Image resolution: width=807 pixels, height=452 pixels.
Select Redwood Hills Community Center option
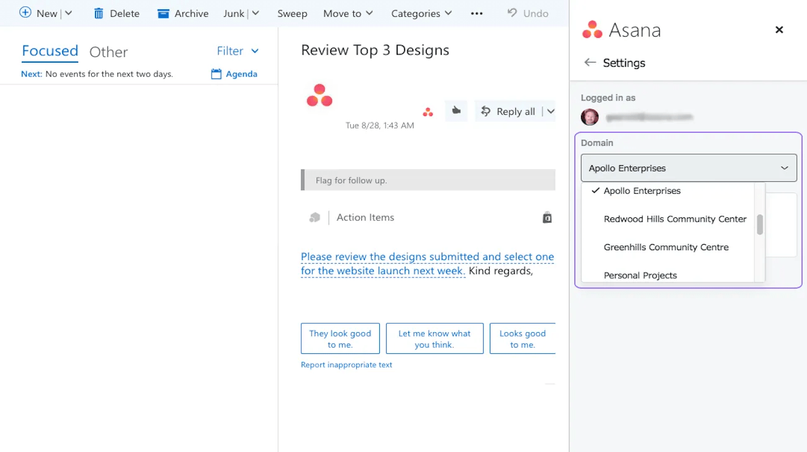pos(675,219)
